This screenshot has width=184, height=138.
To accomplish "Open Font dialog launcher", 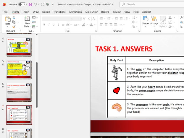I will 96,31.
